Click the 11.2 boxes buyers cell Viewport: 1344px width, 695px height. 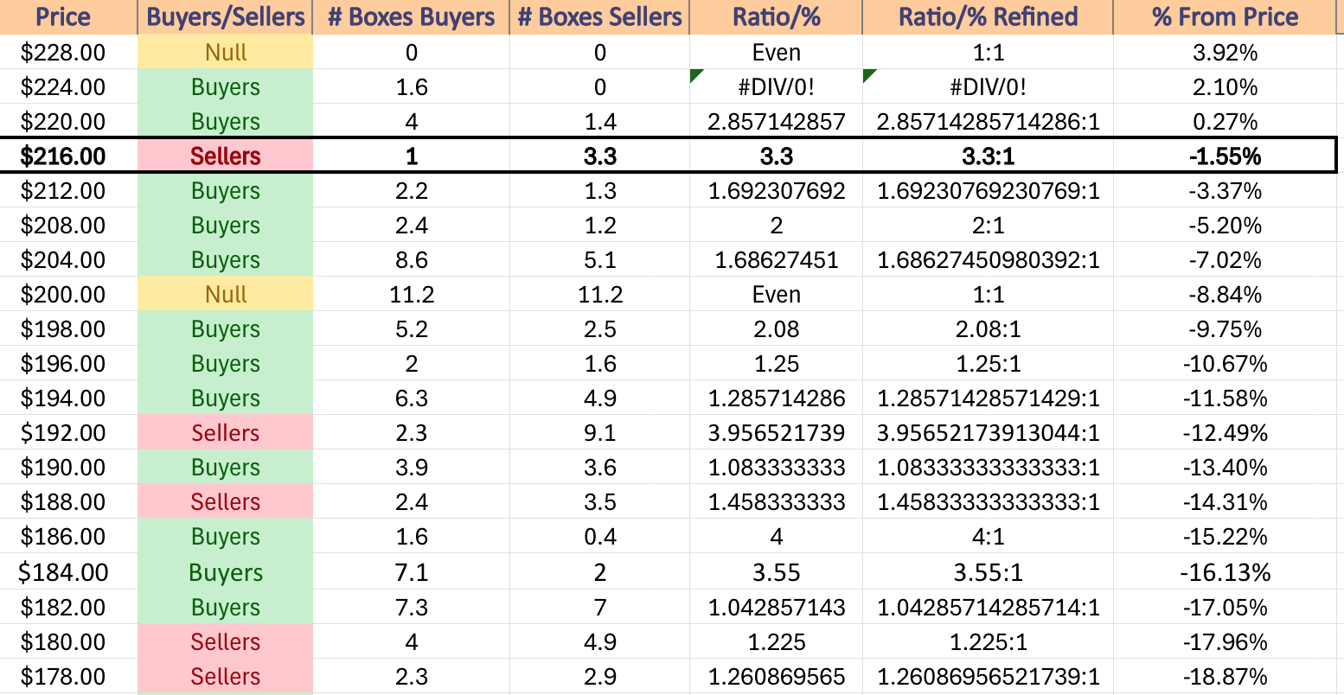click(x=411, y=295)
